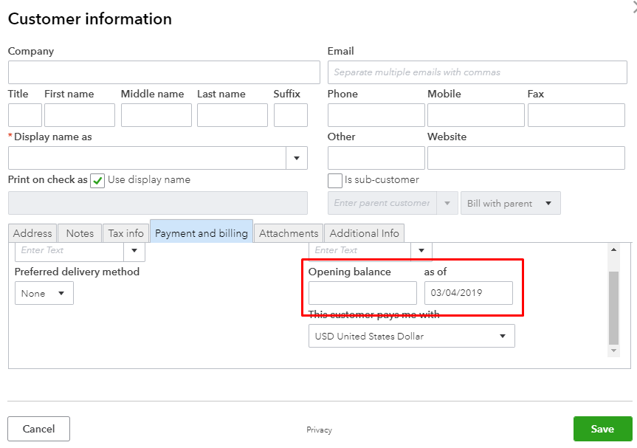Viewport: 637px width, 448px height.
Task: Click the Website field
Action: pos(526,158)
